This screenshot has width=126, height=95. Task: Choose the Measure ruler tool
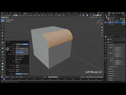[3, 42]
